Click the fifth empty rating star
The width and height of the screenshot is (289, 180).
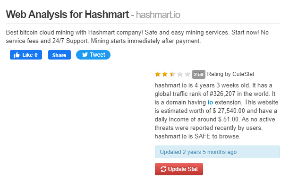tap(187, 74)
